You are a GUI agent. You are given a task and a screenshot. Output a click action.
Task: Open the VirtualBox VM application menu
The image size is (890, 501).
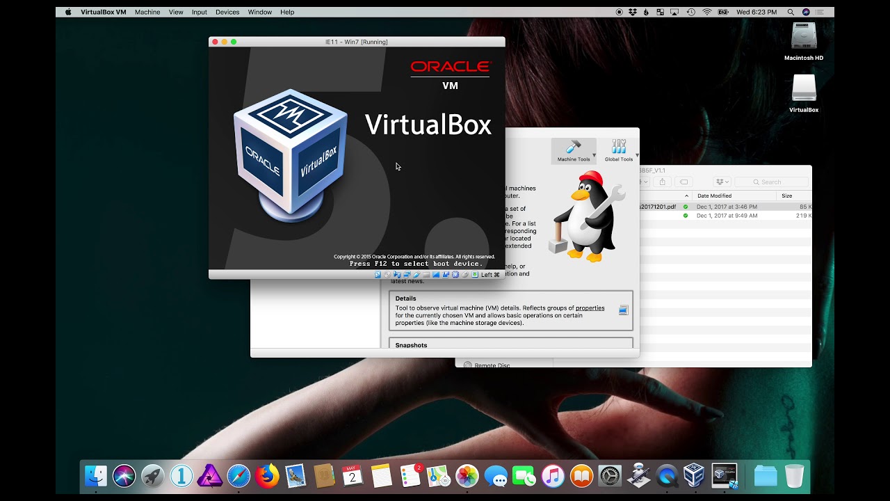tap(104, 12)
